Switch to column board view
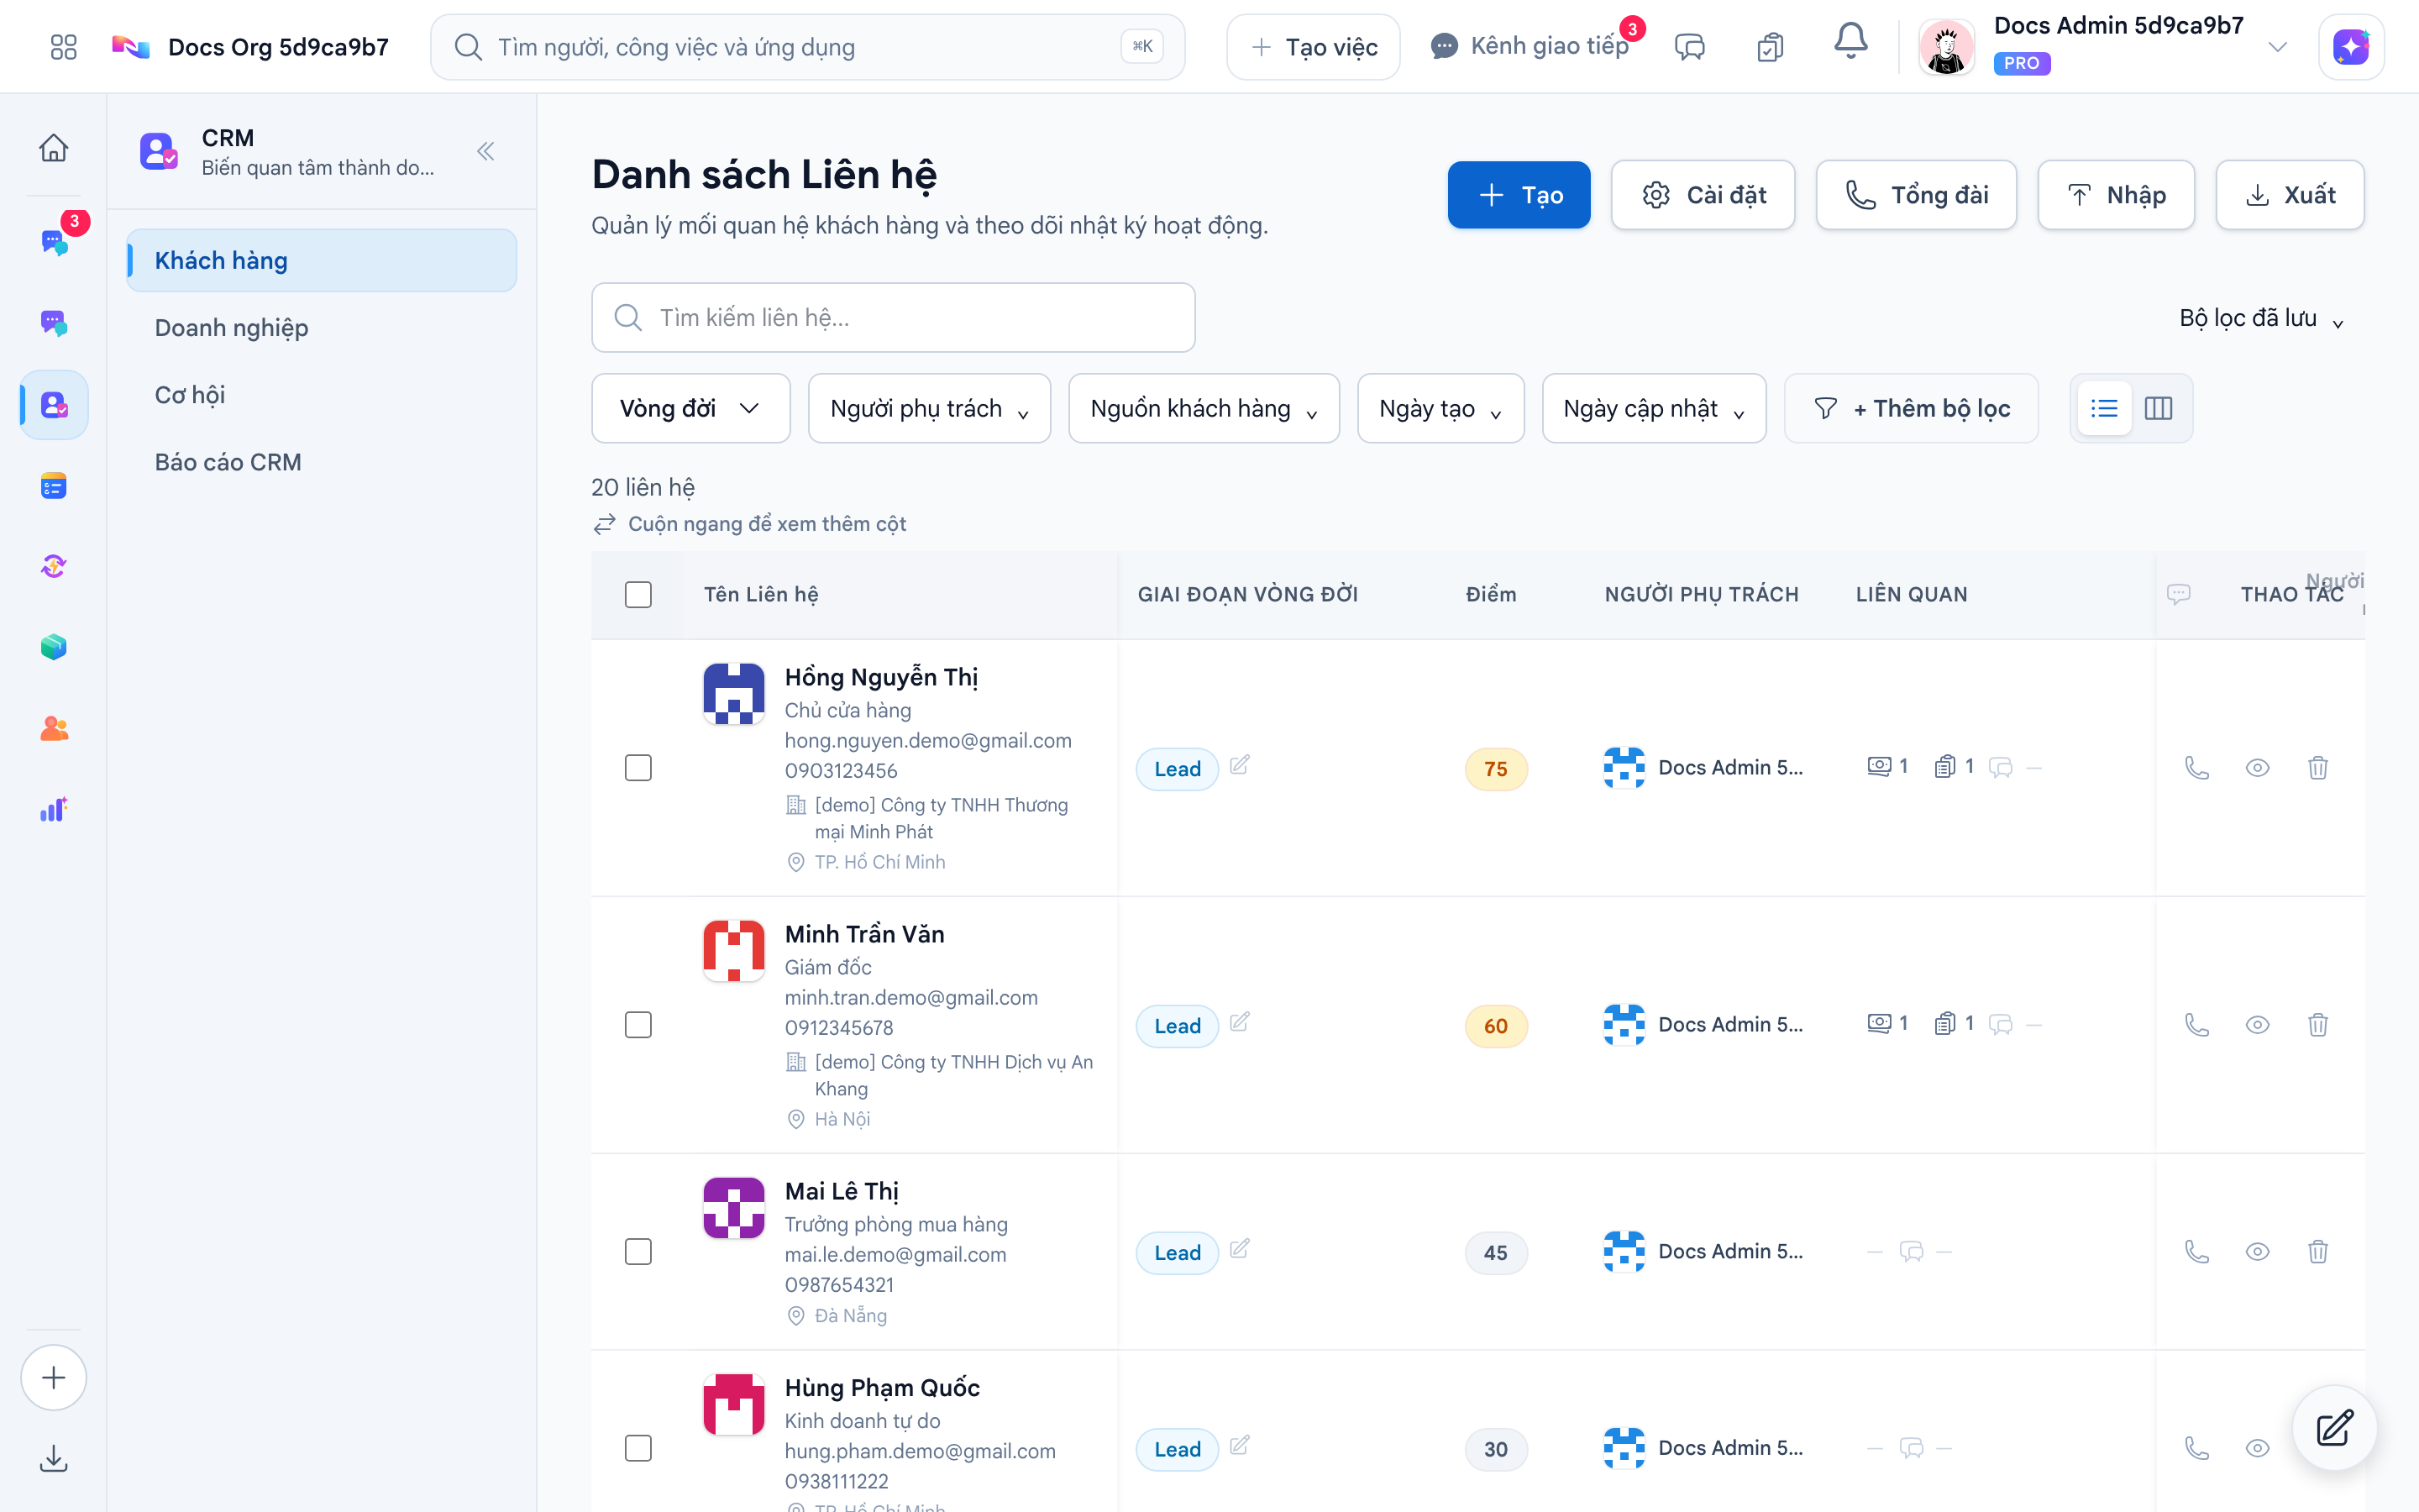 (2159, 408)
